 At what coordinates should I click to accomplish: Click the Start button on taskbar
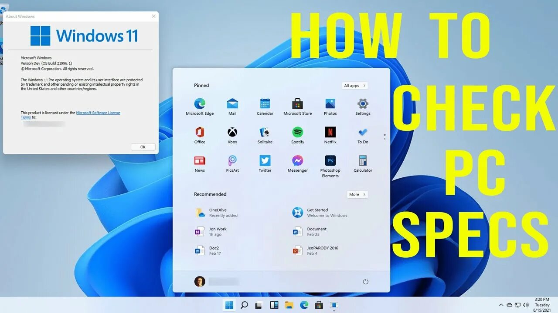[229, 305]
